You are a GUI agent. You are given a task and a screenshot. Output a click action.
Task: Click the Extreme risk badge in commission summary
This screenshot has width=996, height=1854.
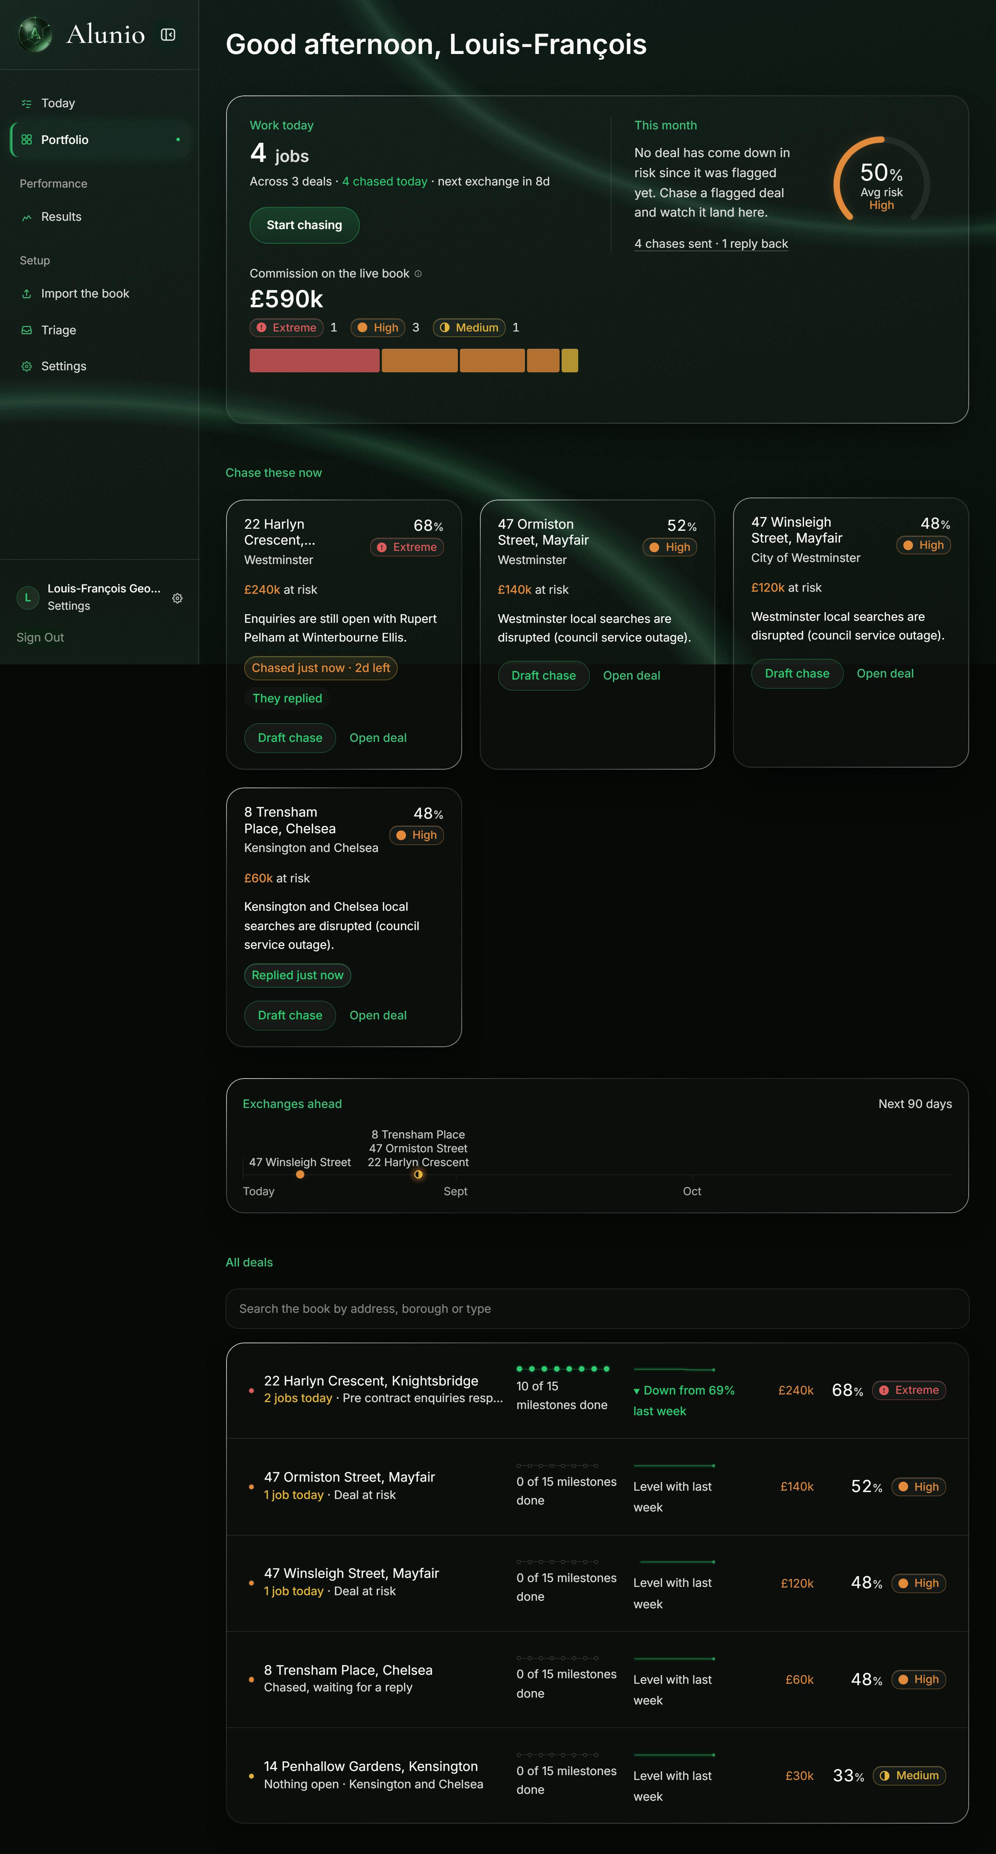pos(286,327)
